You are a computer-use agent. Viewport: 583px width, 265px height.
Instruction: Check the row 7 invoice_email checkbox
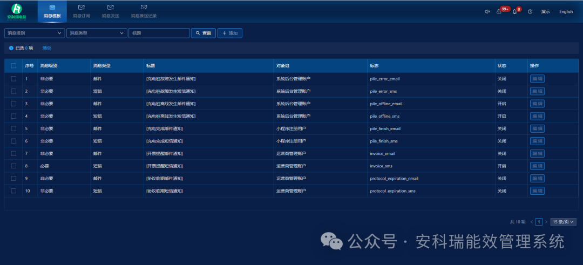point(13,153)
